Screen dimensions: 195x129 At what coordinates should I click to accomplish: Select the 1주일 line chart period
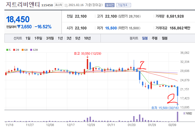point(38,38)
